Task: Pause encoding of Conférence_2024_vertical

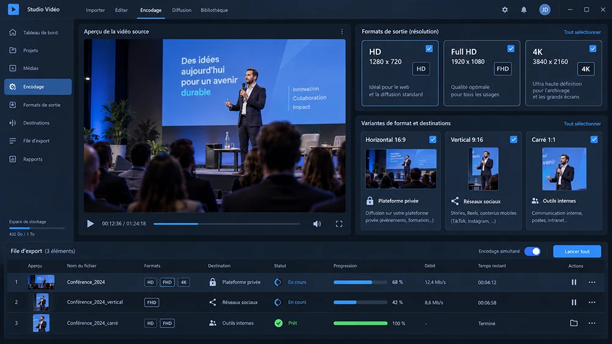Action: pos(574,302)
